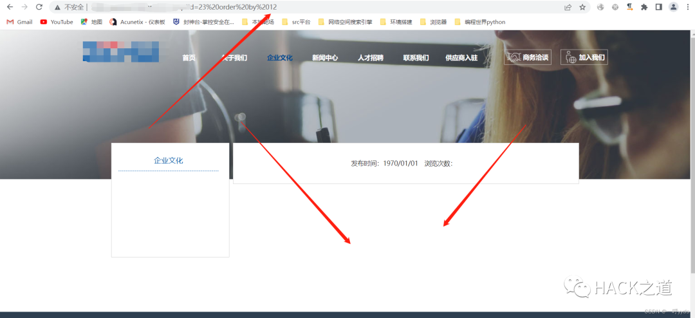The height and width of the screenshot is (318, 695).
Task: Reload the page with refresh icon
Action: coord(39,7)
